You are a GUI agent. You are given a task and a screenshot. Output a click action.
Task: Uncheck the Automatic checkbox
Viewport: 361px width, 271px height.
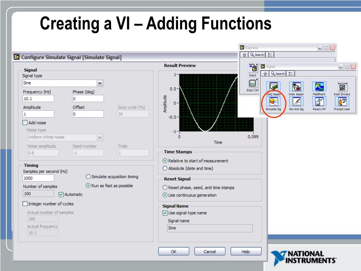61,194
